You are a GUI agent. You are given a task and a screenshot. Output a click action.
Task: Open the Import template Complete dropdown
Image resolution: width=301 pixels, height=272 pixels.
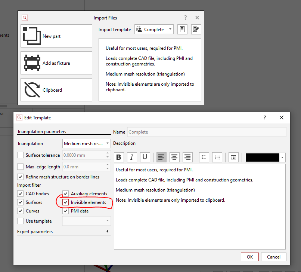[x=154, y=30]
